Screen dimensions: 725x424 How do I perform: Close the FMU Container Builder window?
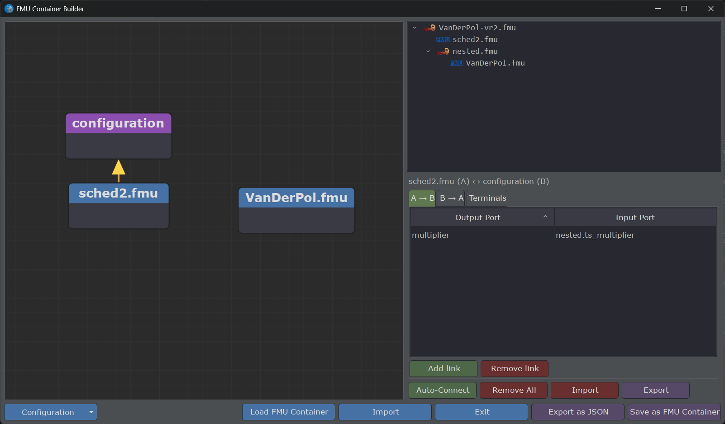(x=711, y=9)
